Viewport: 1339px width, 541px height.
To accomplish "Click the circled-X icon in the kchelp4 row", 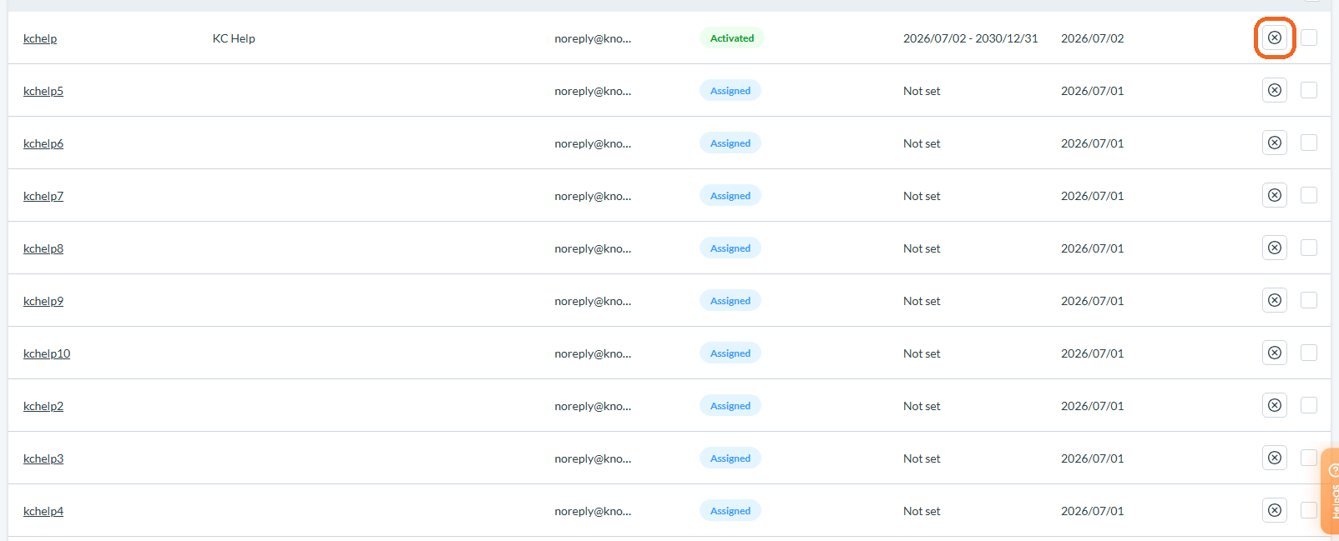I will [x=1275, y=510].
